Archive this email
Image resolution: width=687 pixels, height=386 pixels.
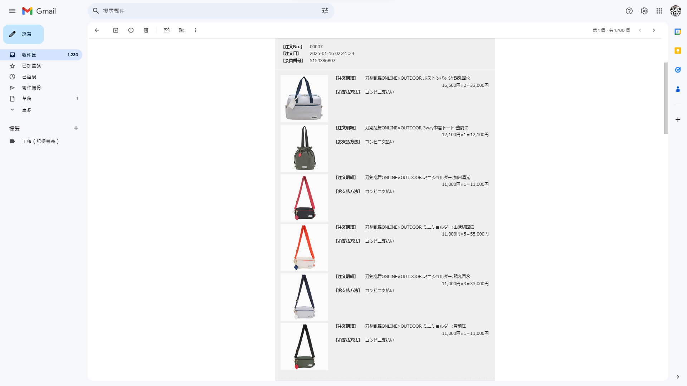pyautogui.click(x=116, y=30)
